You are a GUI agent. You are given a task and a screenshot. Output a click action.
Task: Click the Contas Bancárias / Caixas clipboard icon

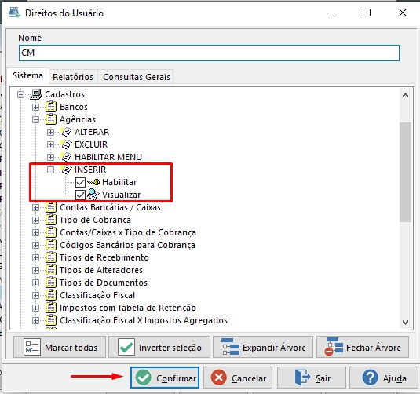pos(51,207)
